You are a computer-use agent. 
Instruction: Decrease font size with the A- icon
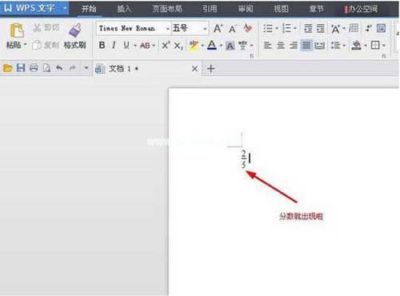233,29
